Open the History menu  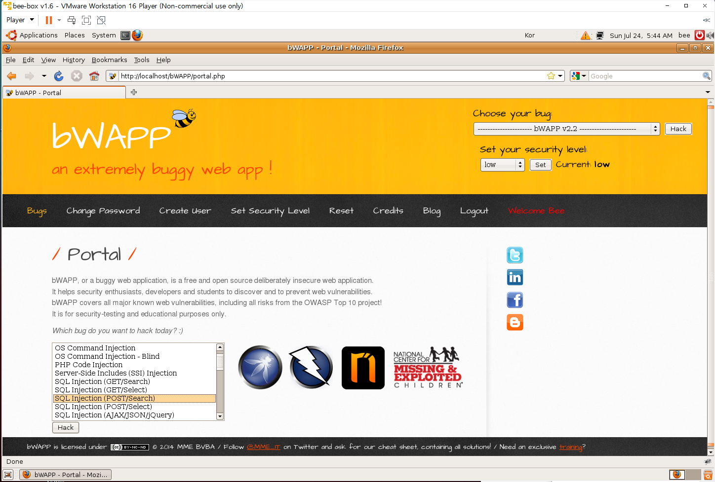point(74,60)
